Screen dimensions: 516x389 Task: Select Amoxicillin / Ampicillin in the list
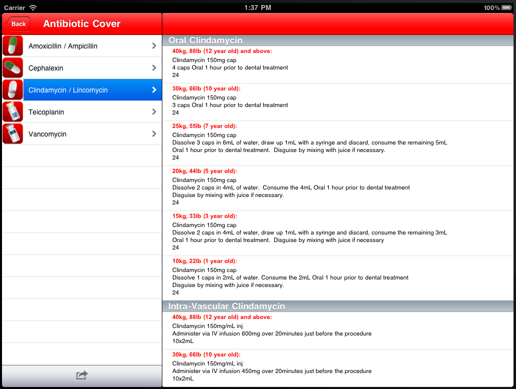coord(82,46)
